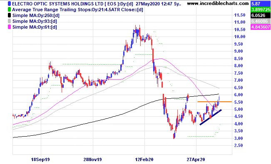Click the www.incrediblecharts.com text
The height and width of the screenshot is (164, 271).
(218, 3)
